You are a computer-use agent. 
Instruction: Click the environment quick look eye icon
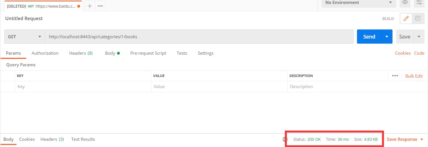coord(405,3)
